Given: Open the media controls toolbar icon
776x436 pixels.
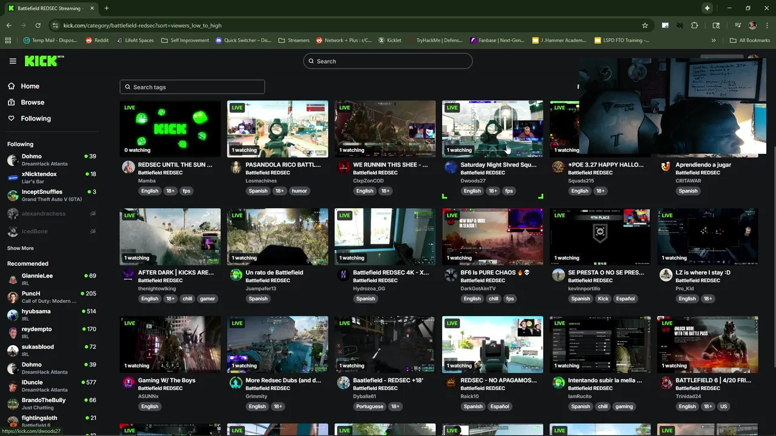Looking at the screenshot, I should [x=738, y=25].
